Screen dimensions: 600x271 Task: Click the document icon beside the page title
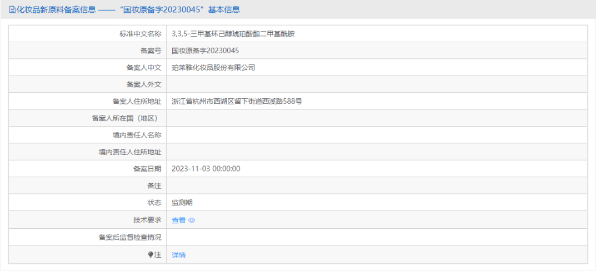tap(12, 10)
